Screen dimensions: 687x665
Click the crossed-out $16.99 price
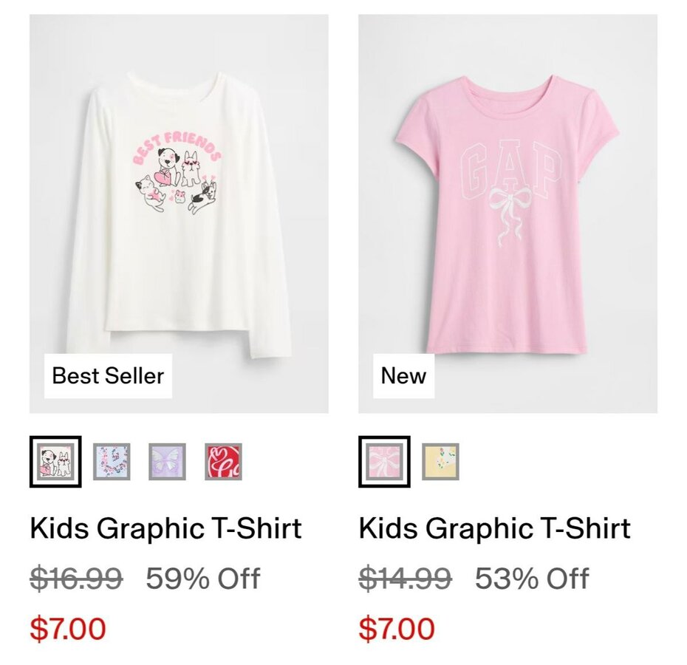coord(76,579)
